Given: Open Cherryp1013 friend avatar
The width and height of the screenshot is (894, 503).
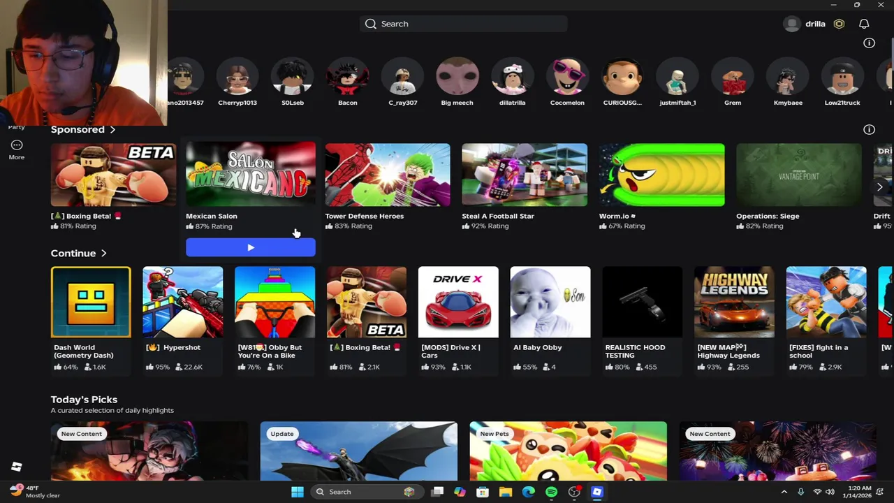Looking at the screenshot, I should pos(237,77).
